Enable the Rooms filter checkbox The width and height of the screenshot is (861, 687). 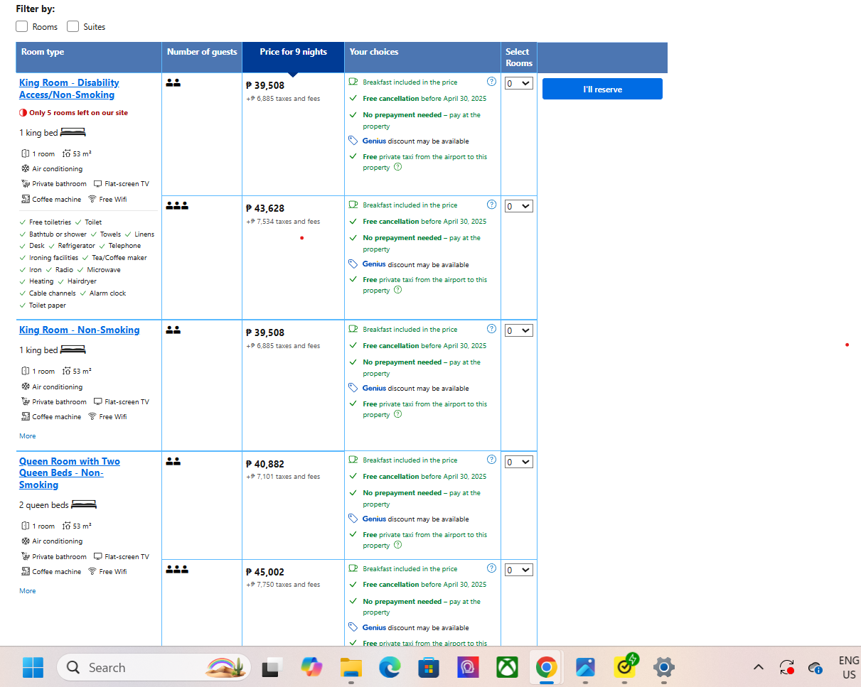pos(22,26)
